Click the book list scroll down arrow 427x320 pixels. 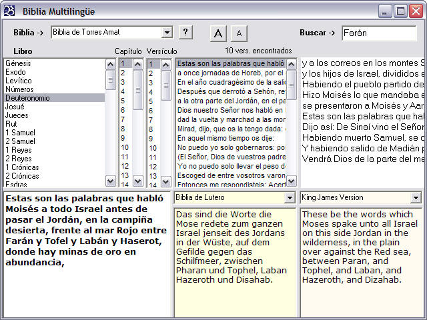click(x=111, y=181)
